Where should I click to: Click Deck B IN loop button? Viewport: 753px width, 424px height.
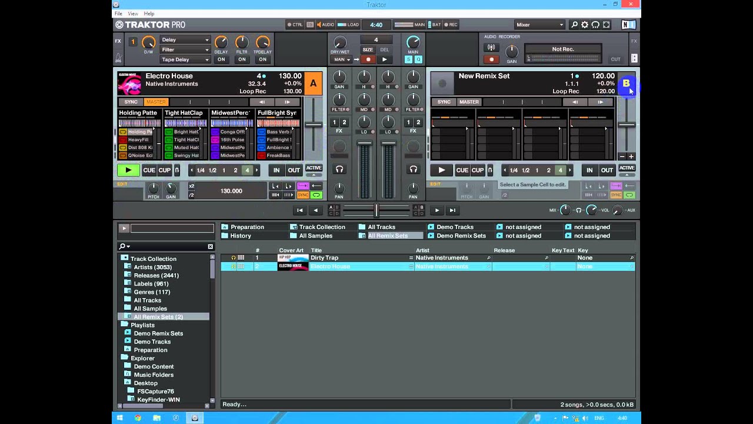coord(589,170)
